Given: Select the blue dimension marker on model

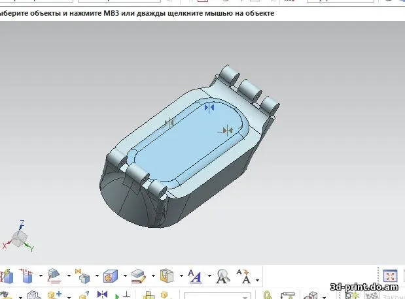Looking at the screenshot, I should [x=209, y=108].
